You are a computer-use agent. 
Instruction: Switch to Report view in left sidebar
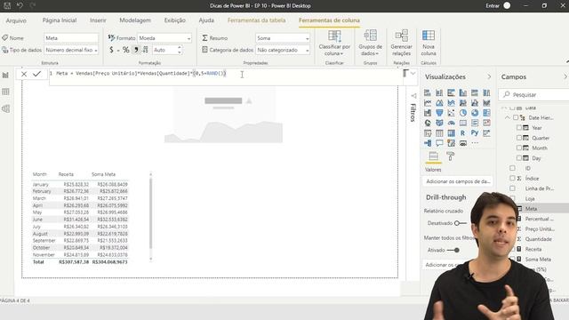click(x=5, y=75)
